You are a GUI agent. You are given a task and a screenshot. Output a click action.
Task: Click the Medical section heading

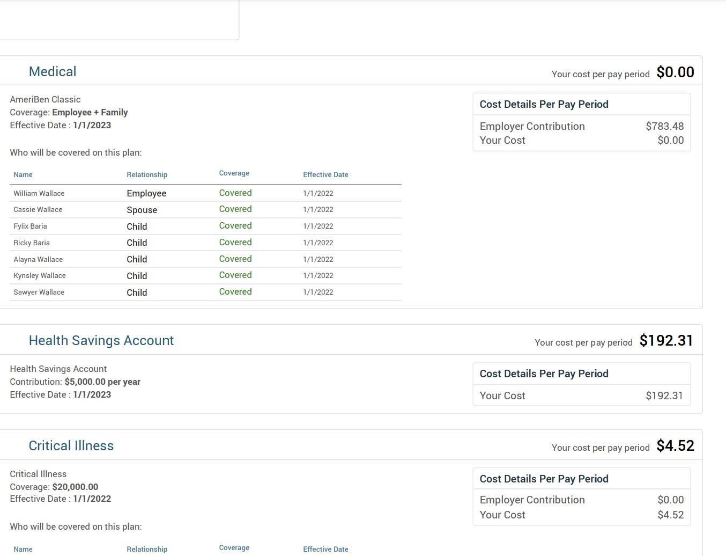(x=53, y=71)
